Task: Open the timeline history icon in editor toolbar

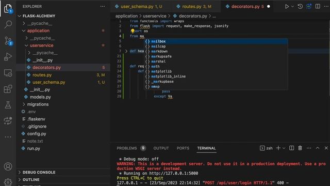Action: (300, 7)
